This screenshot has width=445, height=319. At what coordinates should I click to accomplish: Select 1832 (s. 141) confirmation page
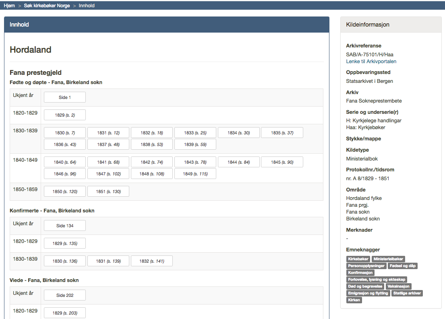tap(151, 261)
